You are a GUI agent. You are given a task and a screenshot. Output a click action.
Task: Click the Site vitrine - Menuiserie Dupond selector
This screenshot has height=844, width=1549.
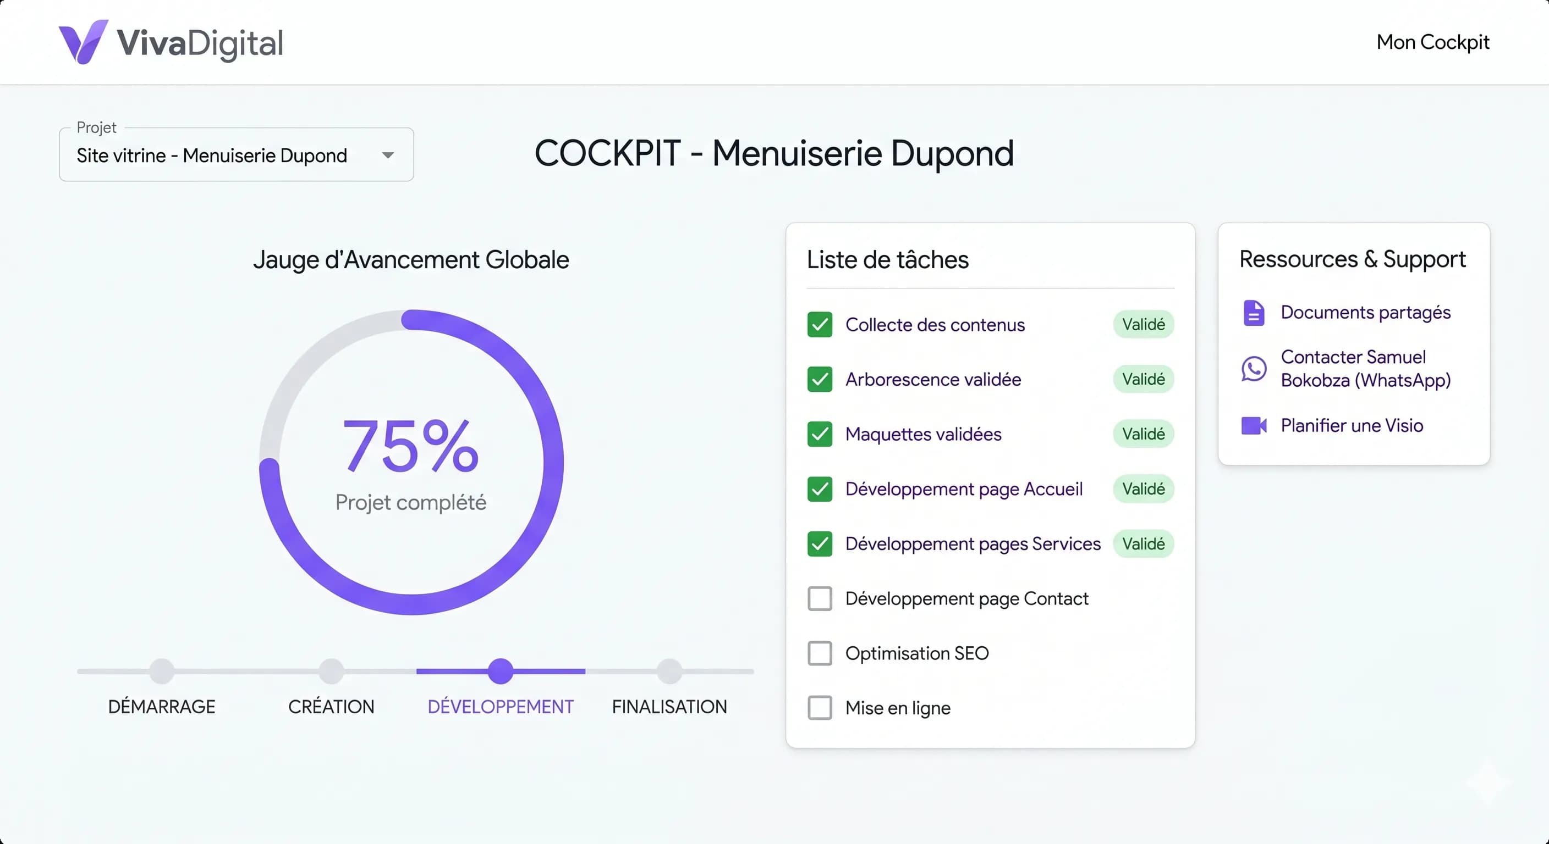237,154
